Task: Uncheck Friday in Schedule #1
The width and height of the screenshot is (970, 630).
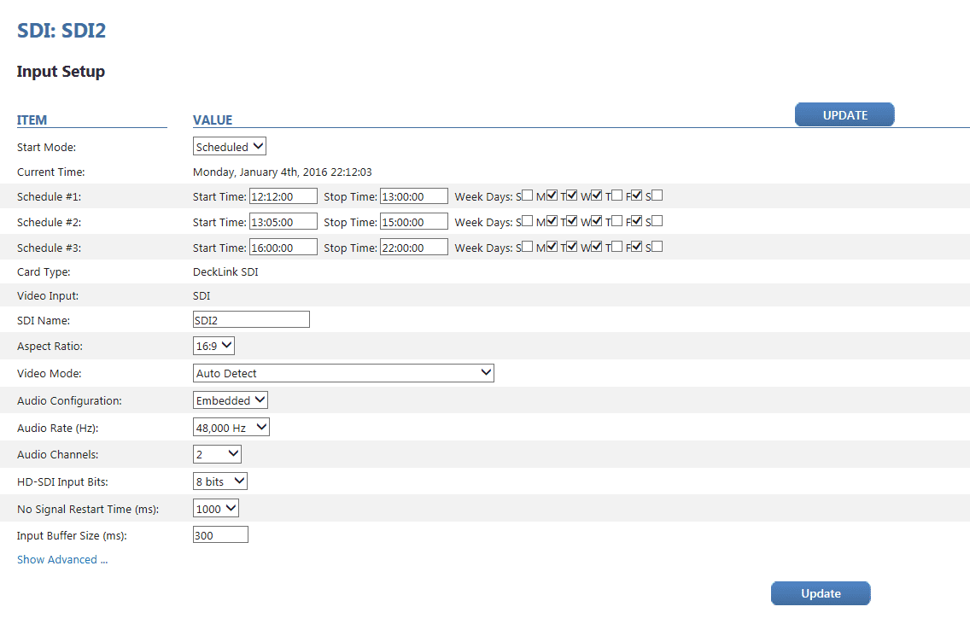Action: coord(637,195)
